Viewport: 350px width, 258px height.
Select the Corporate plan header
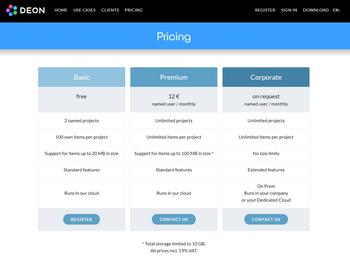click(x=266, y=77)
